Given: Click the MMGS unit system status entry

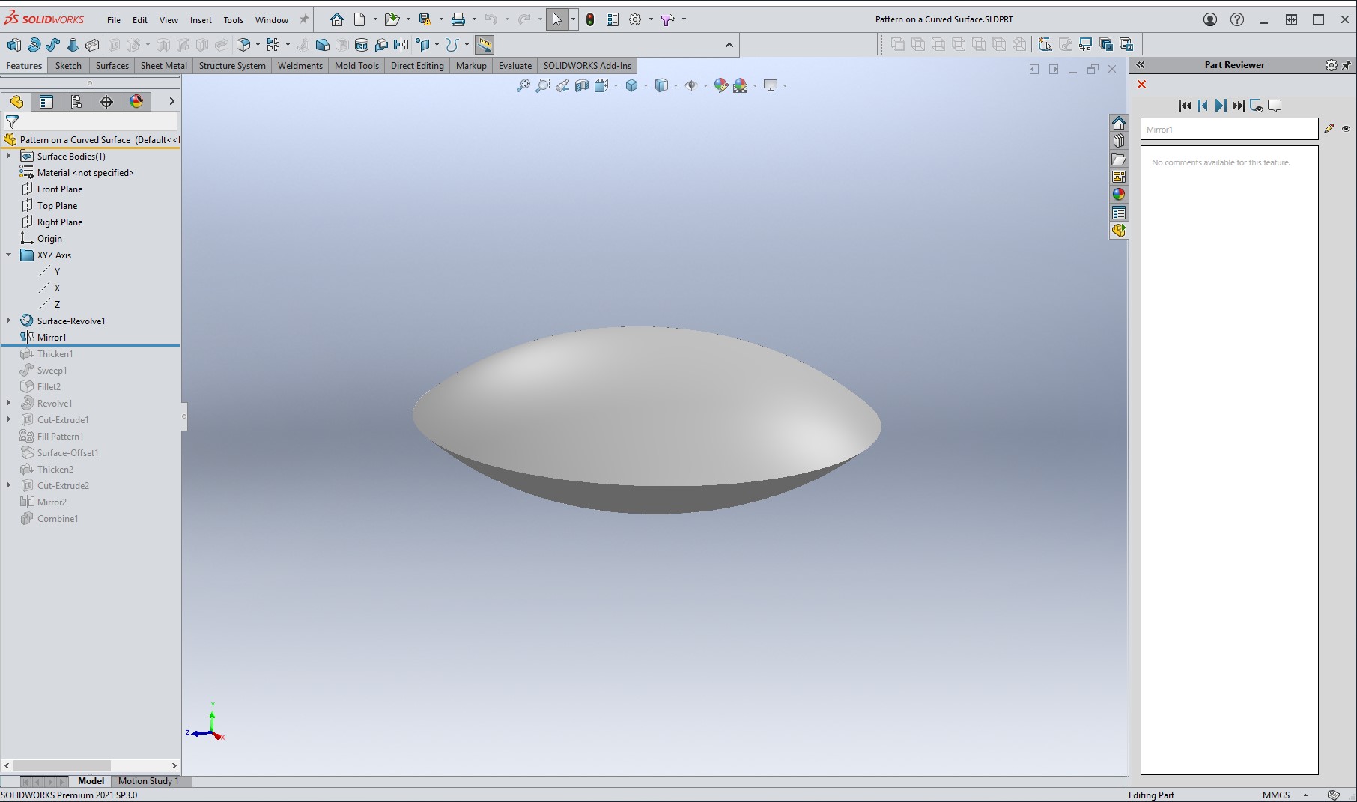Looking at the screenshot, I should 1276,795.
